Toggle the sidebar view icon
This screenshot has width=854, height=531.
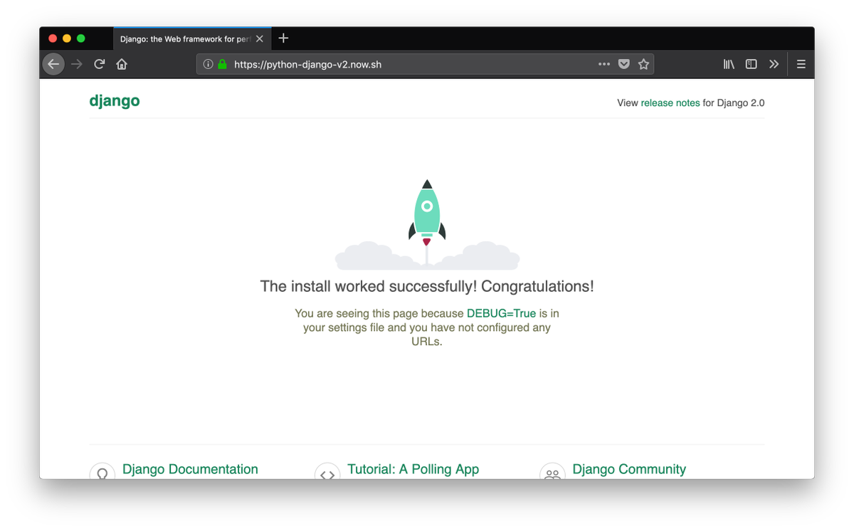coord(751,64)
